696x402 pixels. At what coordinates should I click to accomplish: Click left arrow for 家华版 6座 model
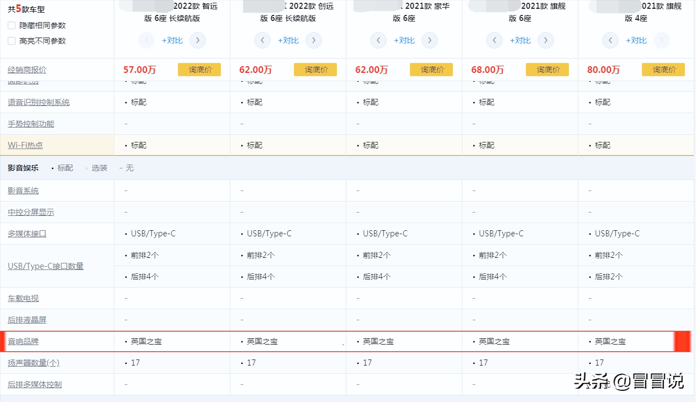click(x=378, y=40)
